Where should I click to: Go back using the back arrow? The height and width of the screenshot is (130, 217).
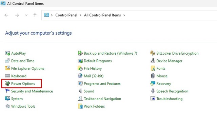pyautogui.click(x=6, y=15)
